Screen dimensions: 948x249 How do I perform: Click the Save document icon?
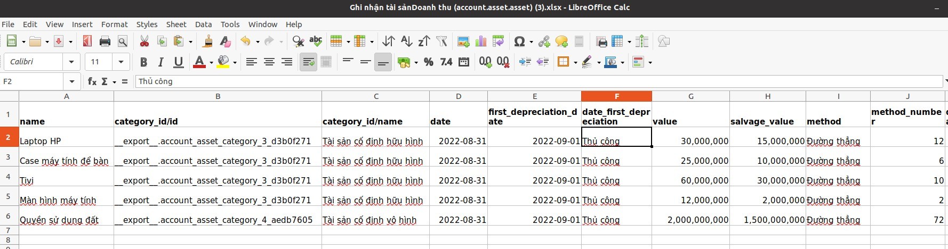coord(59,41)
